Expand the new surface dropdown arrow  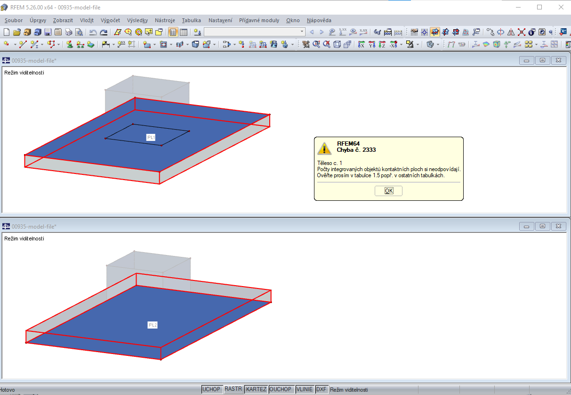(x=154, y=44)
